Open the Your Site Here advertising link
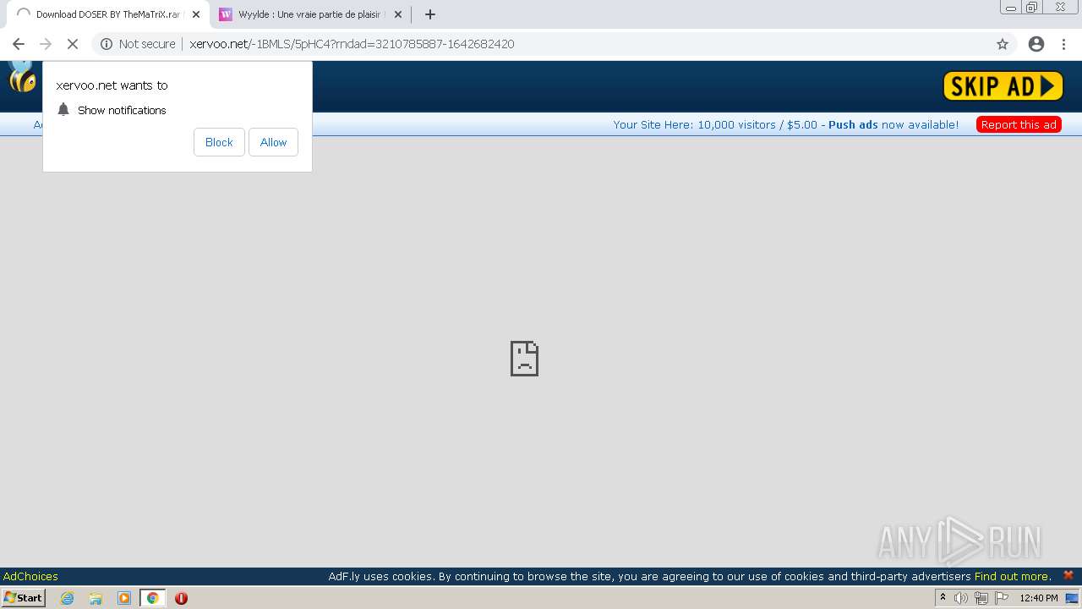Image resolution: width=1082 pixels, height=609 pixels. (786, 124)
